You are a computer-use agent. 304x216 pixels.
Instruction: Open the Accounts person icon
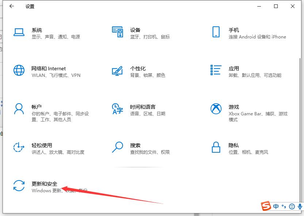click(19, 109)
